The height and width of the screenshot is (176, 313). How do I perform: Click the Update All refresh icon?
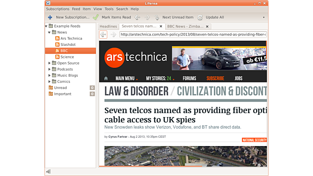[x=200, y=17]
